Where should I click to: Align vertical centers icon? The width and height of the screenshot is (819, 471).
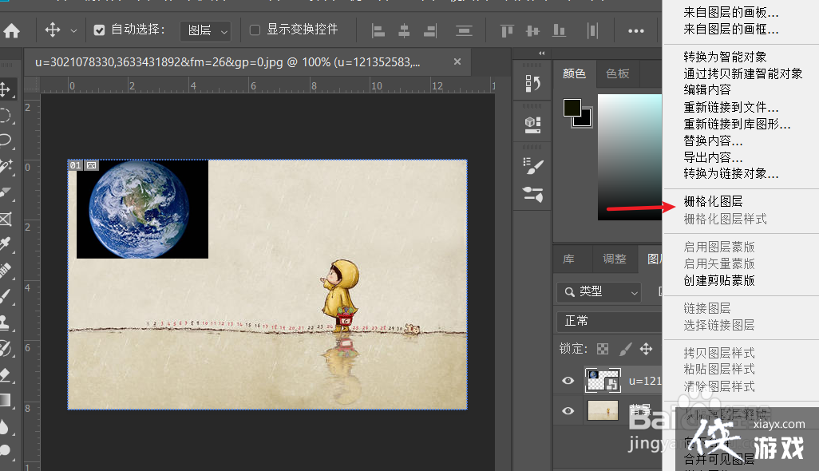pyautogui.click(x=532, y=31)
